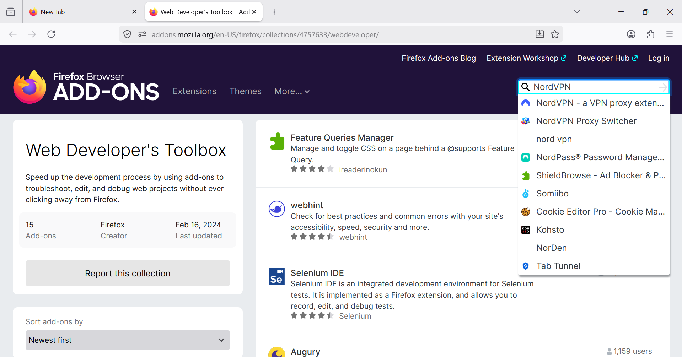
Task: Open webhint add-on title
Action: [x=307, y=205]
